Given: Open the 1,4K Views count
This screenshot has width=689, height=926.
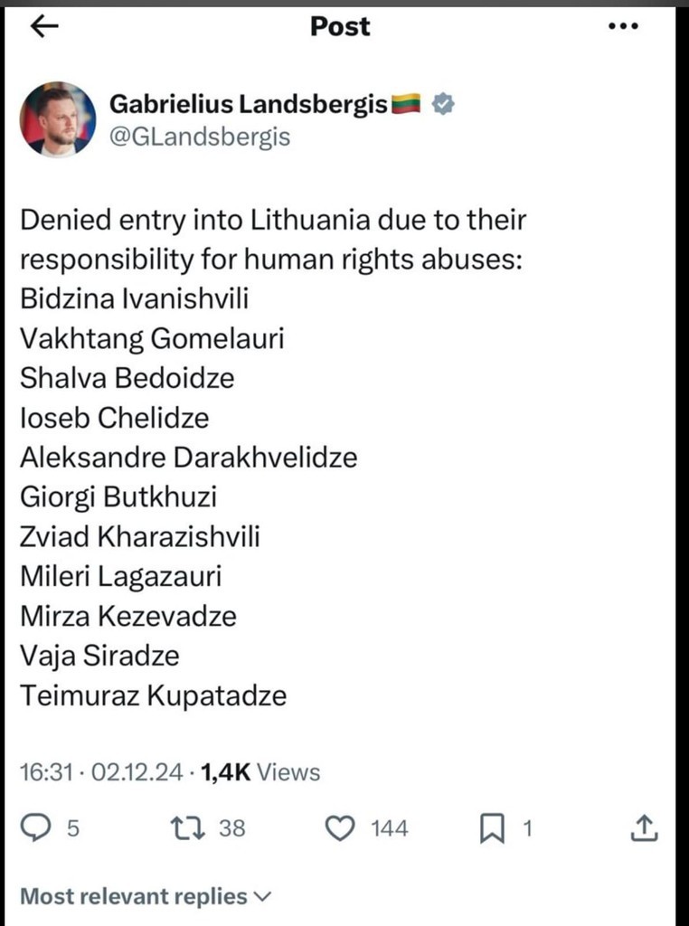Looking at the screenshot, I should coord(260,772).
